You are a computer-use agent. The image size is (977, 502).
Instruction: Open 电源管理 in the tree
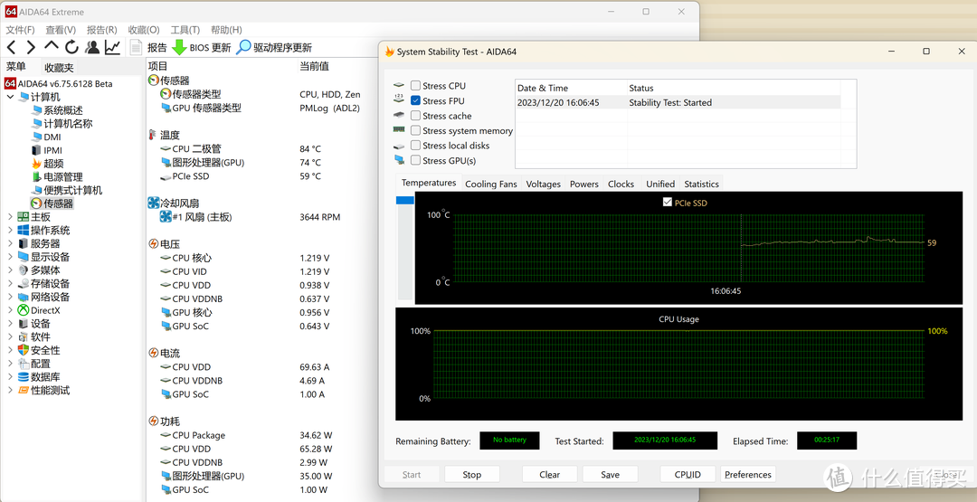tap(63, 177)
